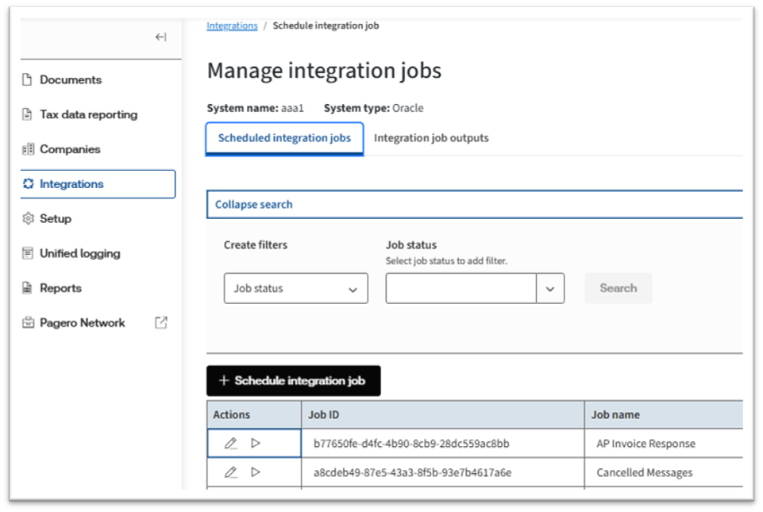Run the AP Invoice Response job
763x512 pixels.
click(256, 443)
